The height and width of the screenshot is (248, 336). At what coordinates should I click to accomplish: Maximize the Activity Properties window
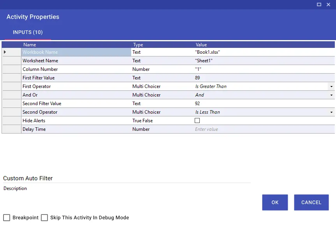[319, 5]
